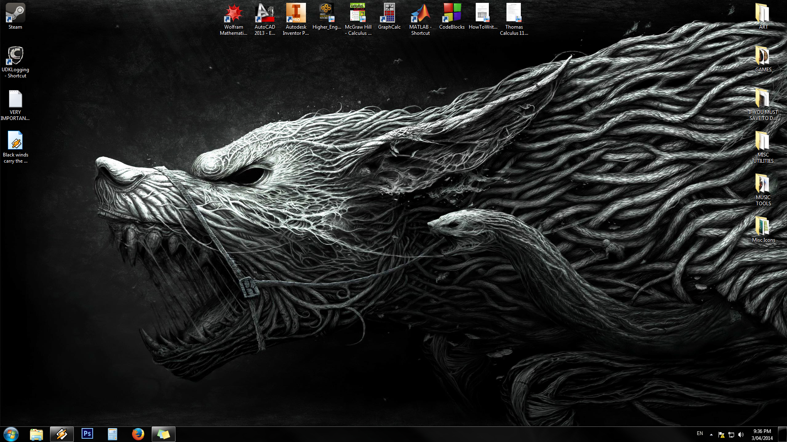
Task: Open Photoshop from the taskbar
Action: pyautogui.click(x=87, y=434)
